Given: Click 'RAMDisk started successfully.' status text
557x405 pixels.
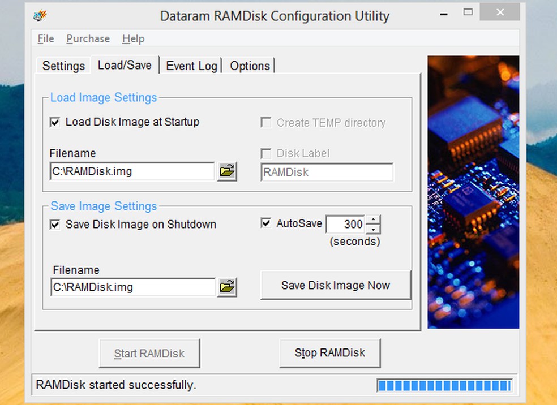Looking at the screenshot, I should tap(116, 385).
